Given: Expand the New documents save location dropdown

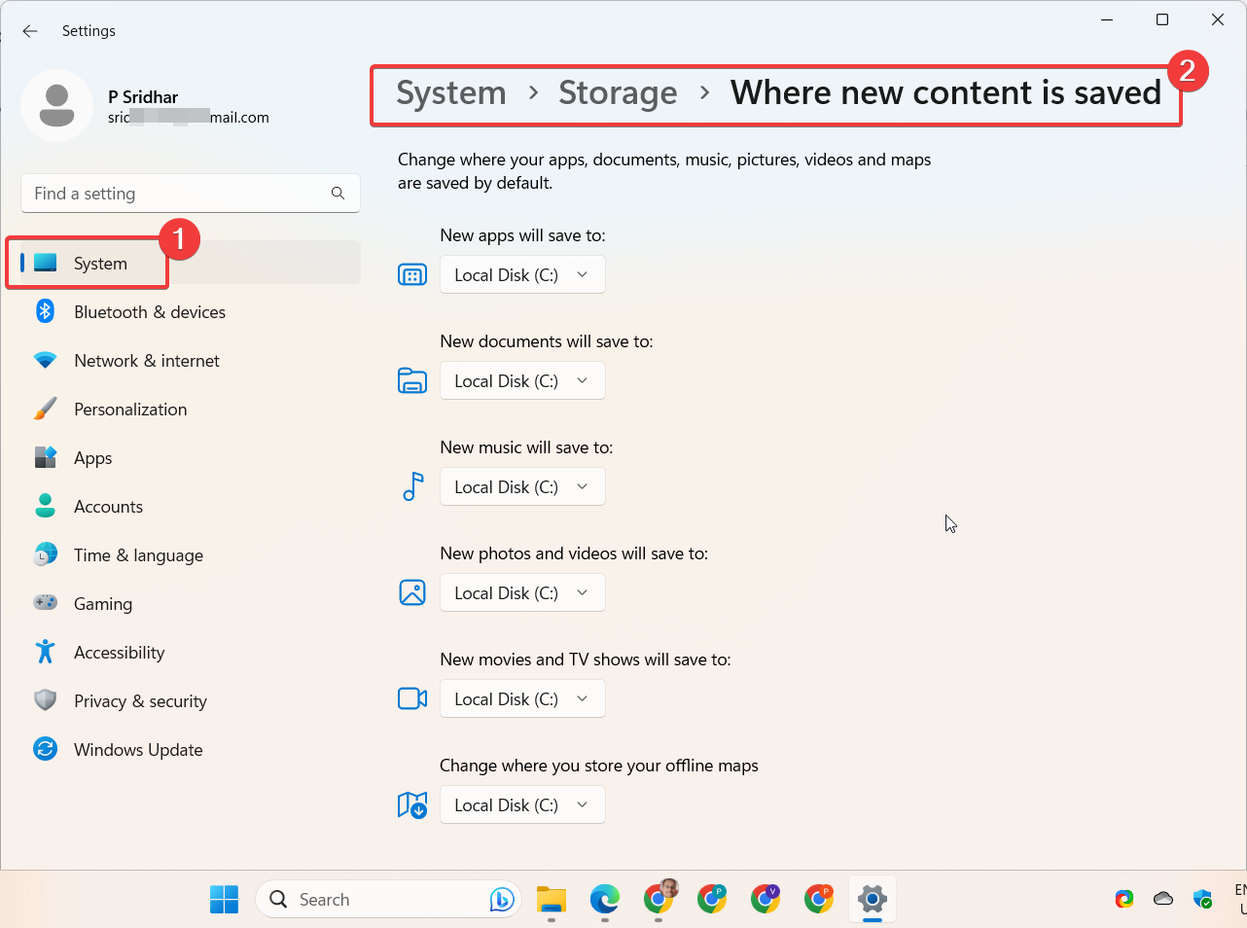Looking at the screenshot, I should tap(522, 381).
